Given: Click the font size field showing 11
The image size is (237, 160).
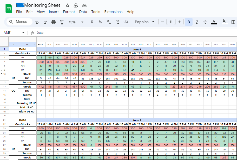Looking at the screenshot, I should point(171,22).
